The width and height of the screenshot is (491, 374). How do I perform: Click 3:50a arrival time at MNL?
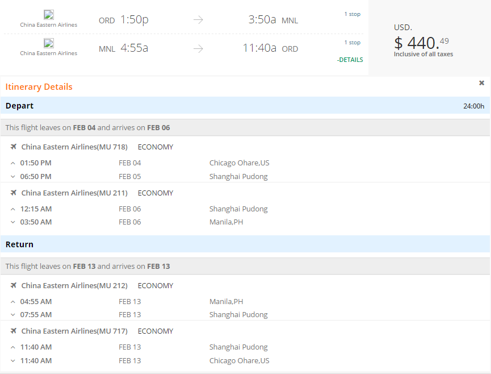point(262,20)
